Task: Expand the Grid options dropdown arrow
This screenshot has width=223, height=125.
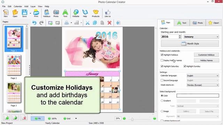Action: coord(76,118)
